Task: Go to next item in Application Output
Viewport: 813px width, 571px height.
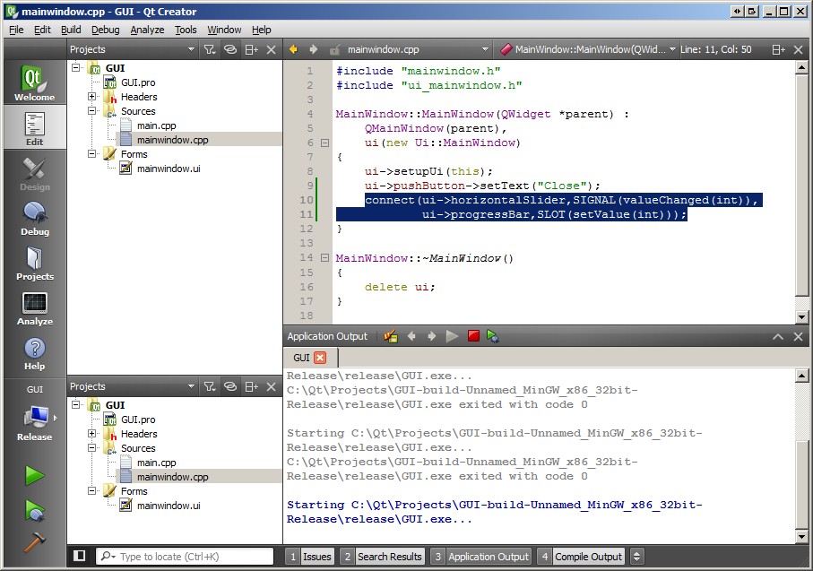Action: 431,336
